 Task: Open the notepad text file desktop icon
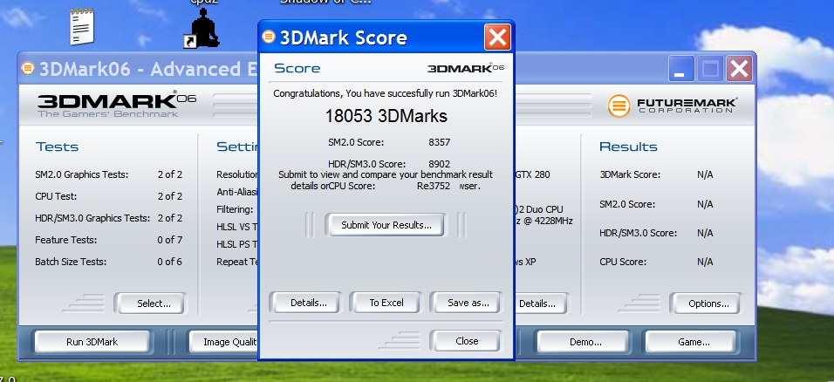82,27
